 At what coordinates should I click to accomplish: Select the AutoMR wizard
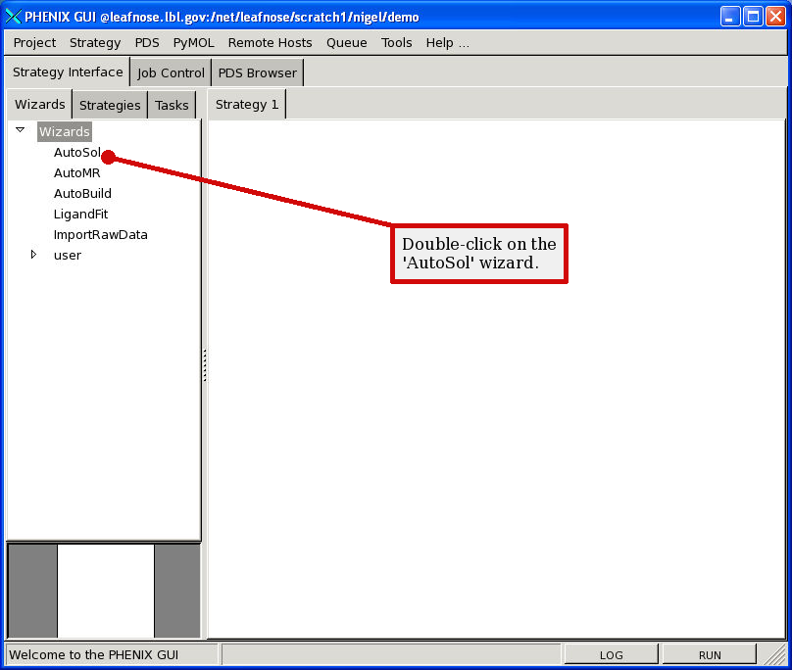pos(76,173)
